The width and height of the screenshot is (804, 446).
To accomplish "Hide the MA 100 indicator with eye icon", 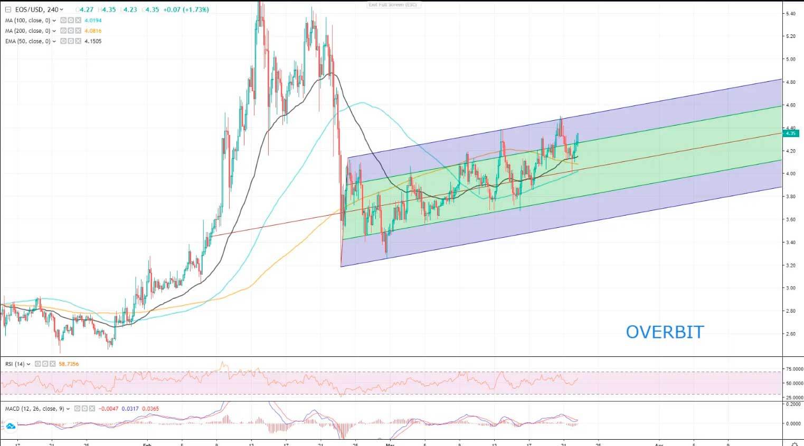I will point(63,21).
